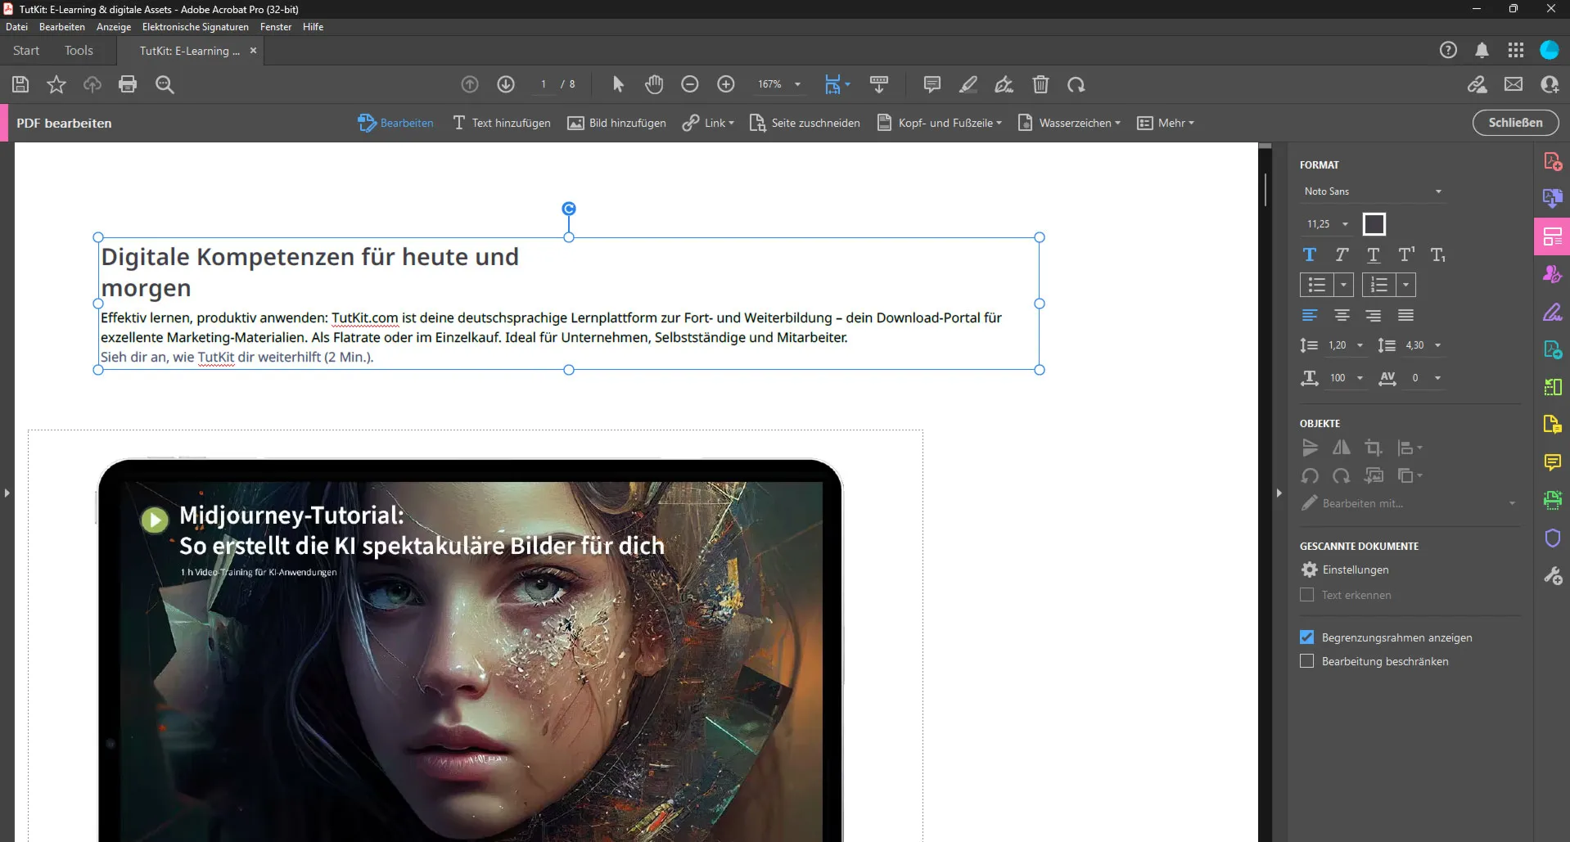Viewport: 1570px width, 842px height.
Task: Open Wasserzeichen options
Action: (1069, 123)
